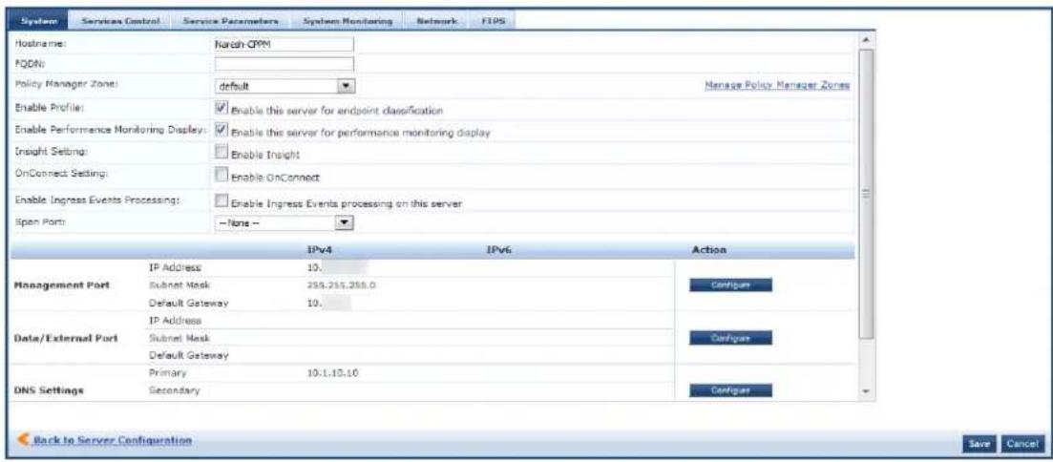Select the Network tab
The width and height of the screenshot is (1053, 462).
coord(436,21)
